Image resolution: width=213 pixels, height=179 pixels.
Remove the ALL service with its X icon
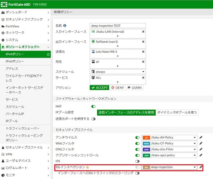[x=143, y=78]
